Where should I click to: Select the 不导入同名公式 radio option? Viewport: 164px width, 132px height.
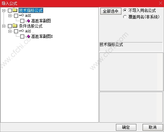[x=125, y=10]
